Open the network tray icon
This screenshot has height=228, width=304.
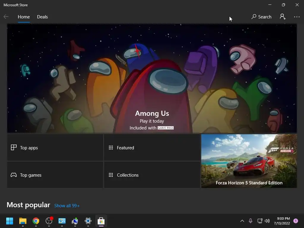(x=260, y=221)
